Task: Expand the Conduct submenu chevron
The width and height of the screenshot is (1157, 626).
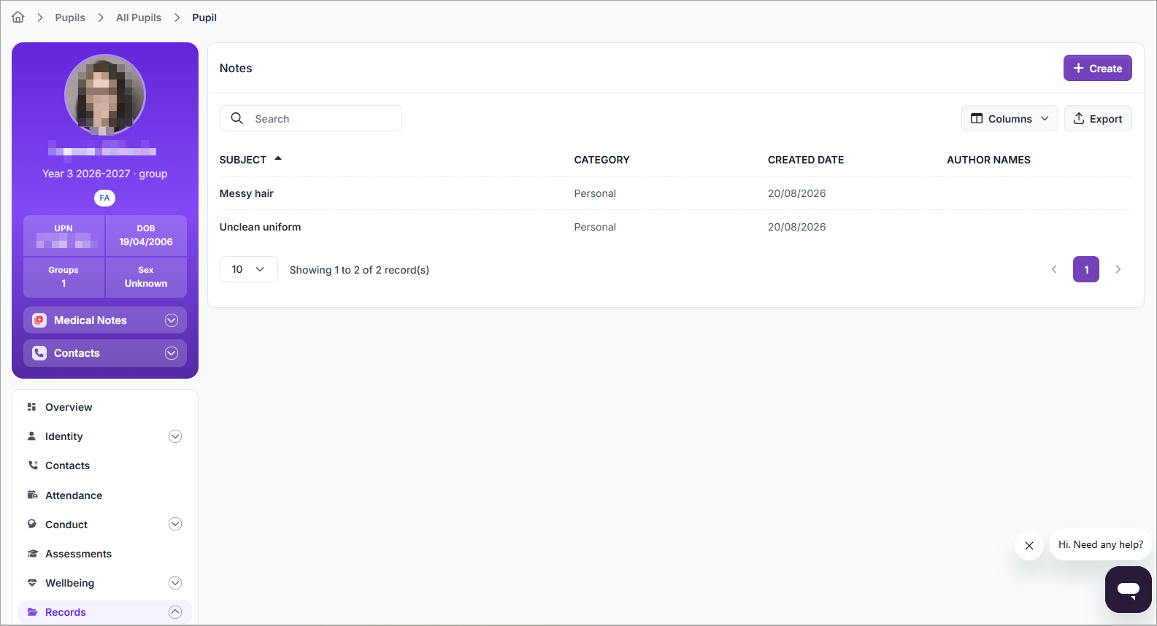Action: coord(175,525)
